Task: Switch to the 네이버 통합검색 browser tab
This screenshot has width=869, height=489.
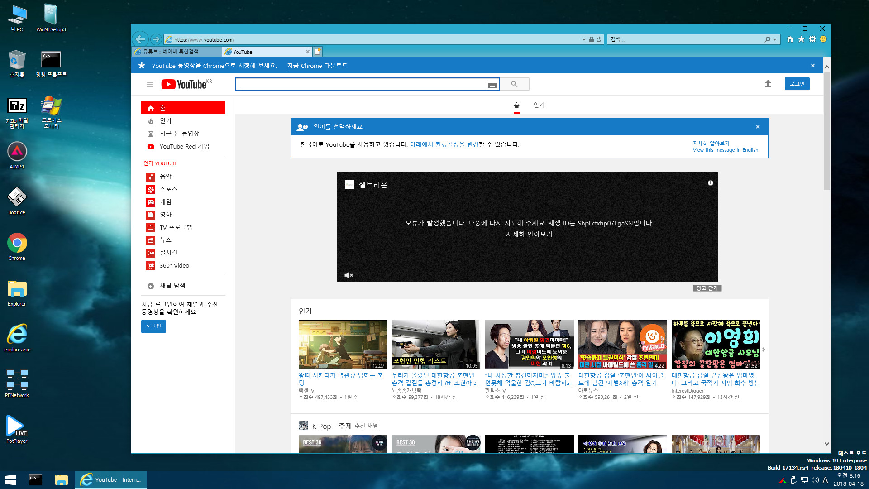Action: (x=177, y=52)
